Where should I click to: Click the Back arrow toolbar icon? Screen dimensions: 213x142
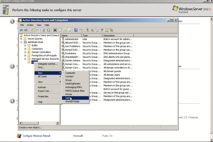click(x=21, y=30)
